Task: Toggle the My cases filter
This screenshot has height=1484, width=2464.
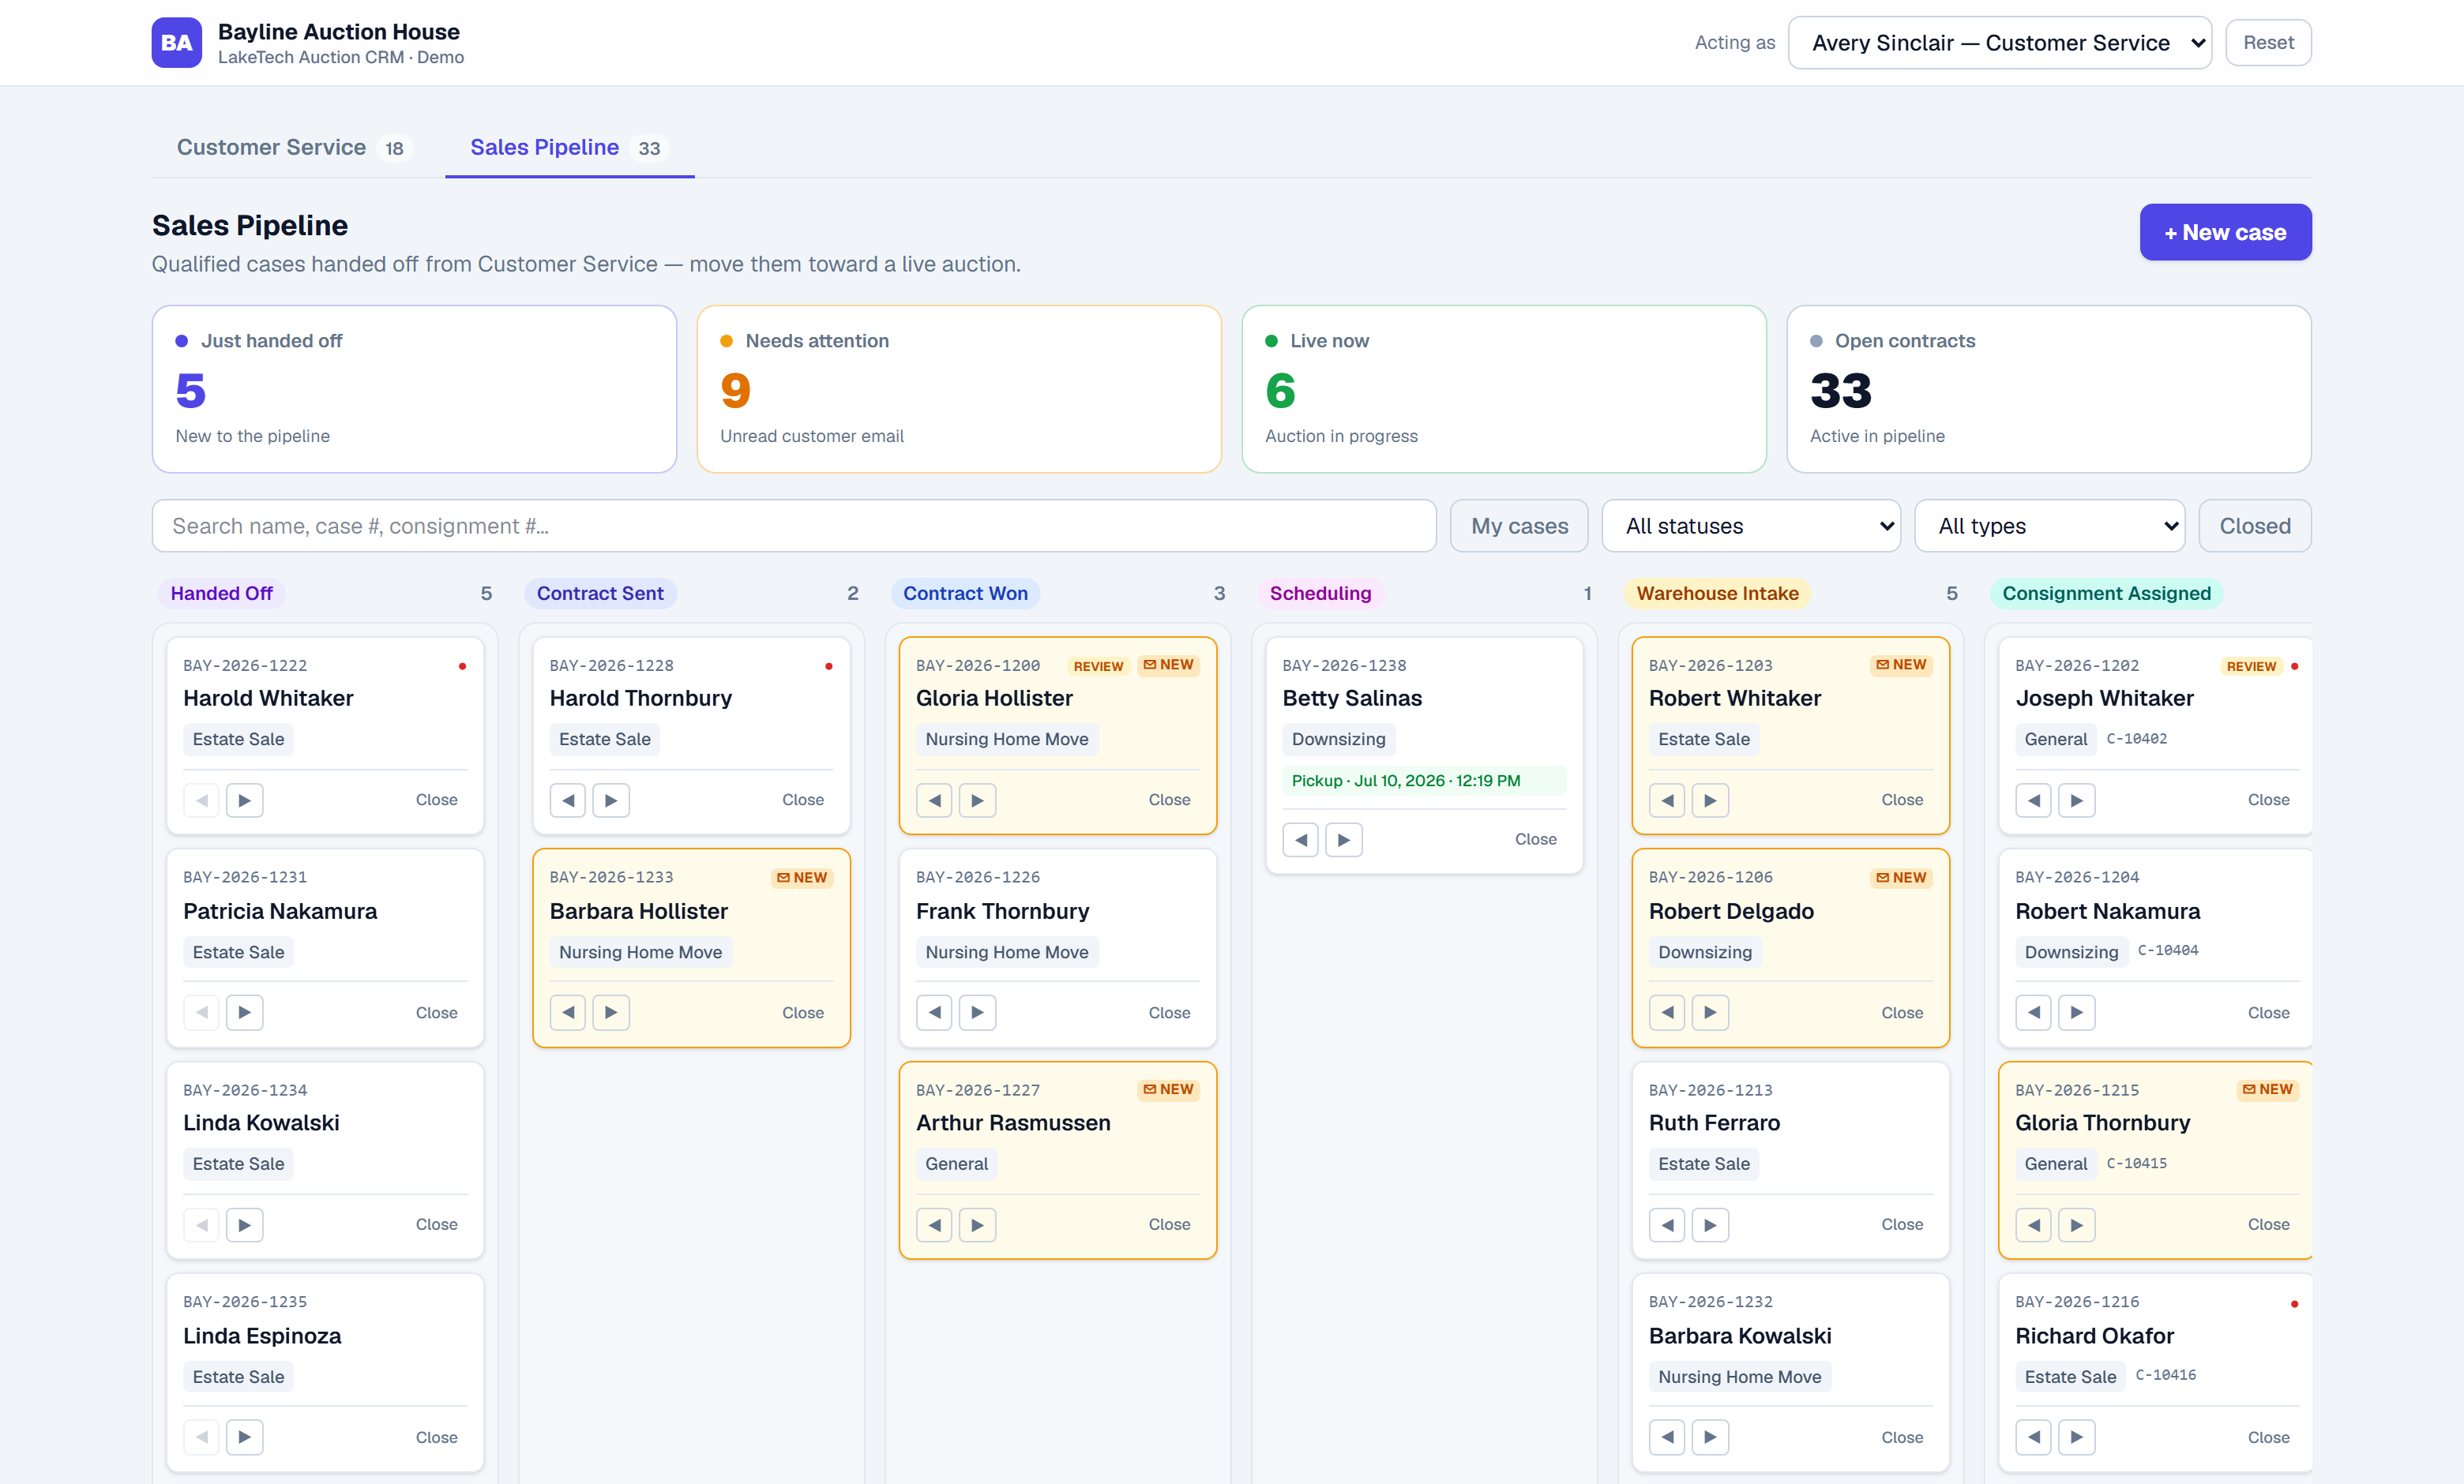Action: 1519,526
